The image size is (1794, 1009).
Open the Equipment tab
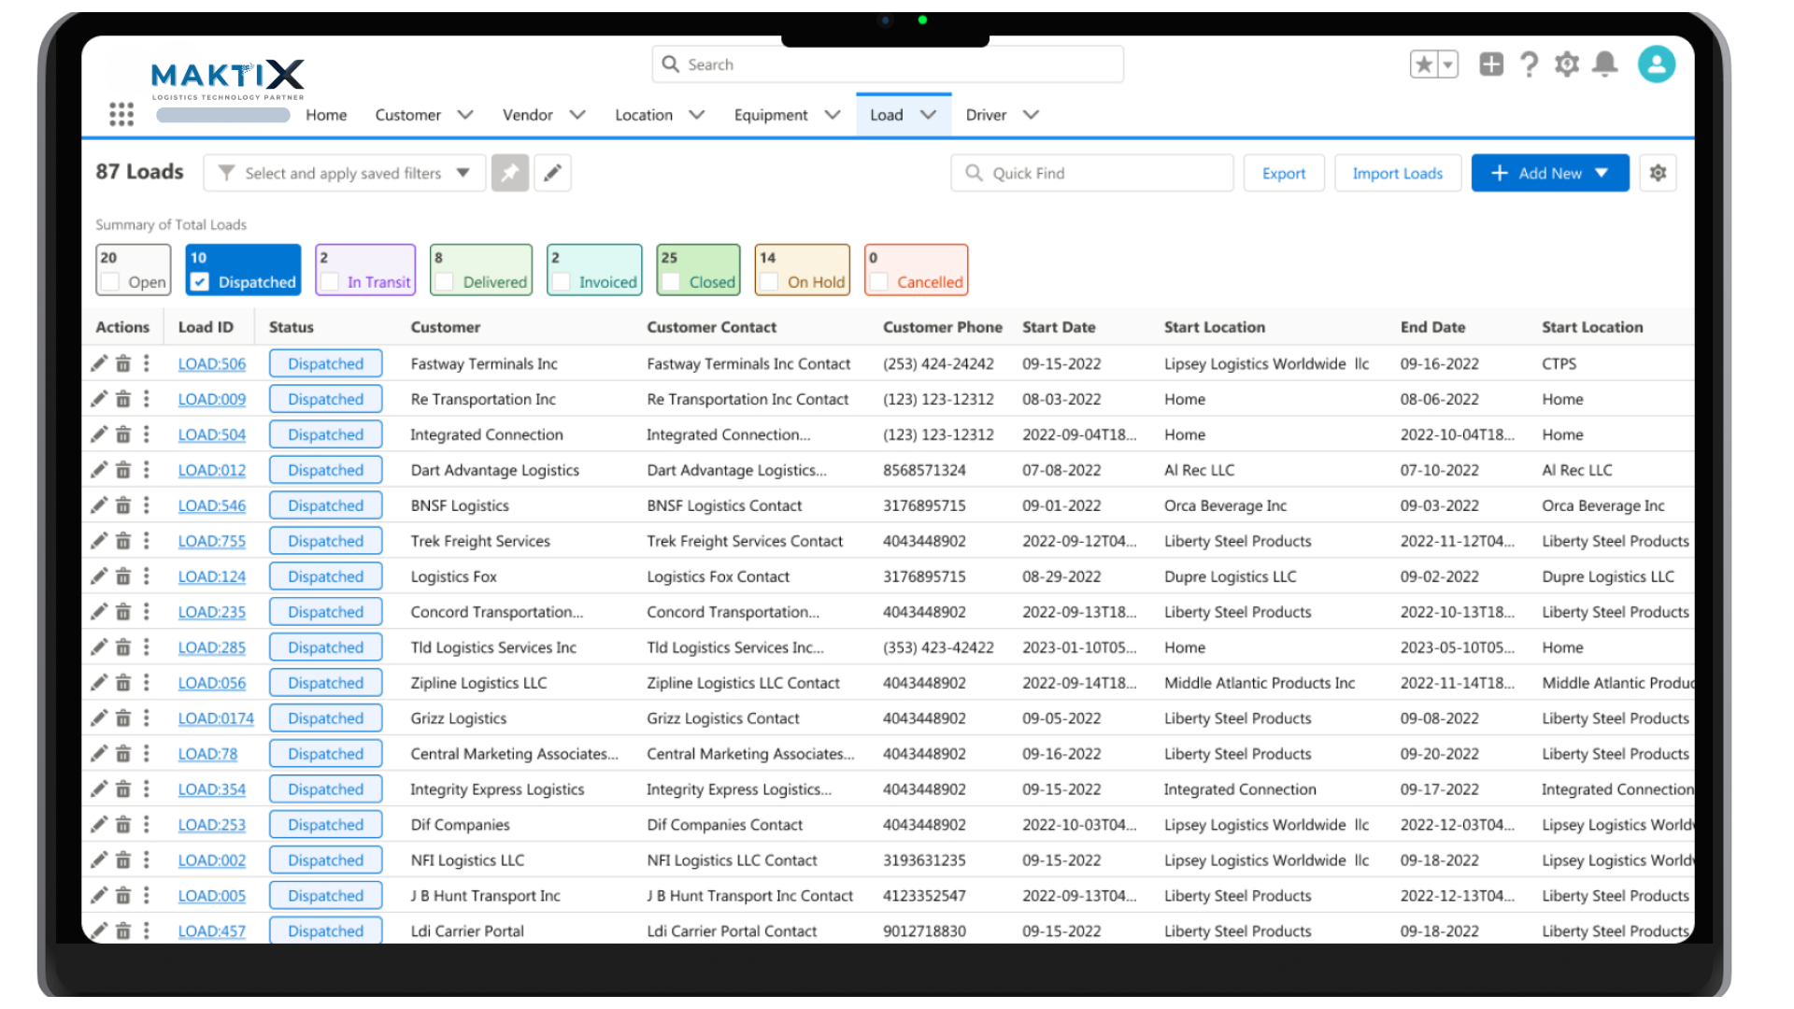[771, 115]
